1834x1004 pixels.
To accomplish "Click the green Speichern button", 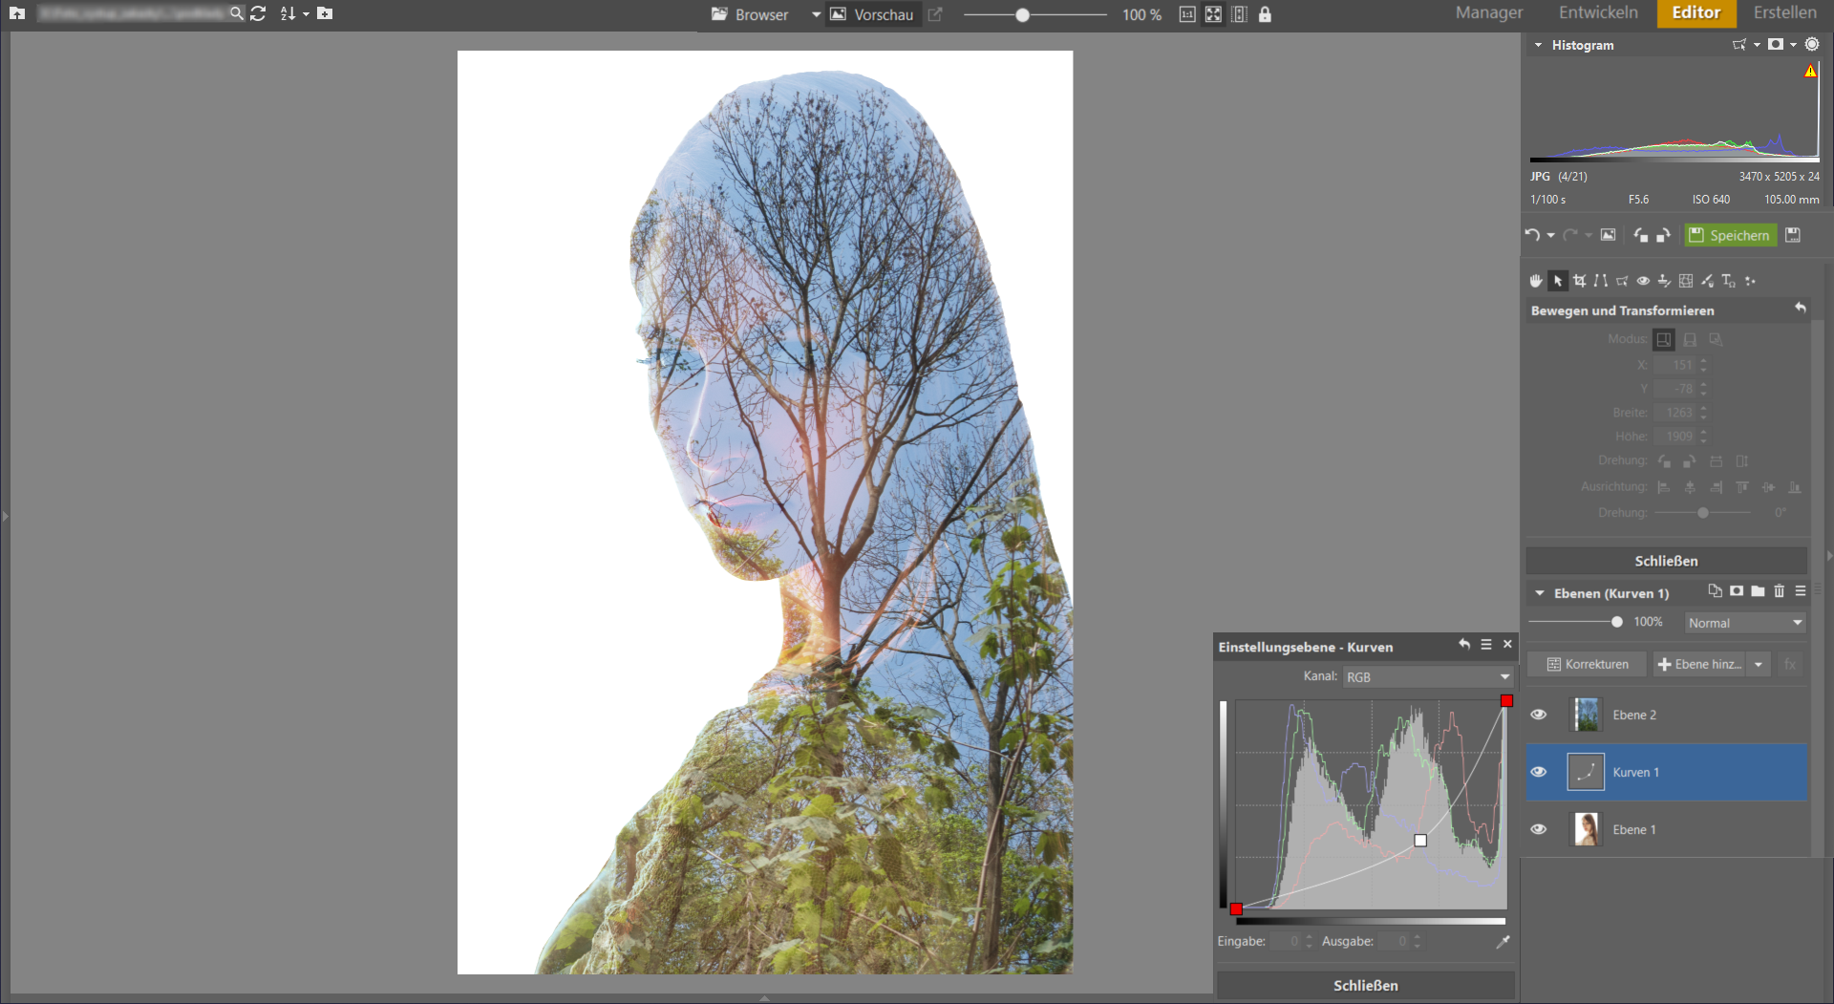I will [1730, 235].
